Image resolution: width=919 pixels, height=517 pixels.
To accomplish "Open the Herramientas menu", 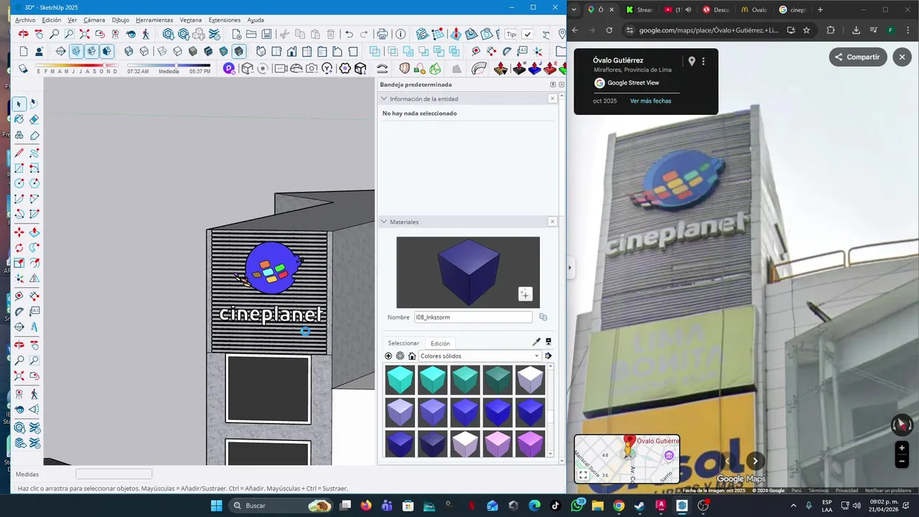I will [x=154, y=20].
